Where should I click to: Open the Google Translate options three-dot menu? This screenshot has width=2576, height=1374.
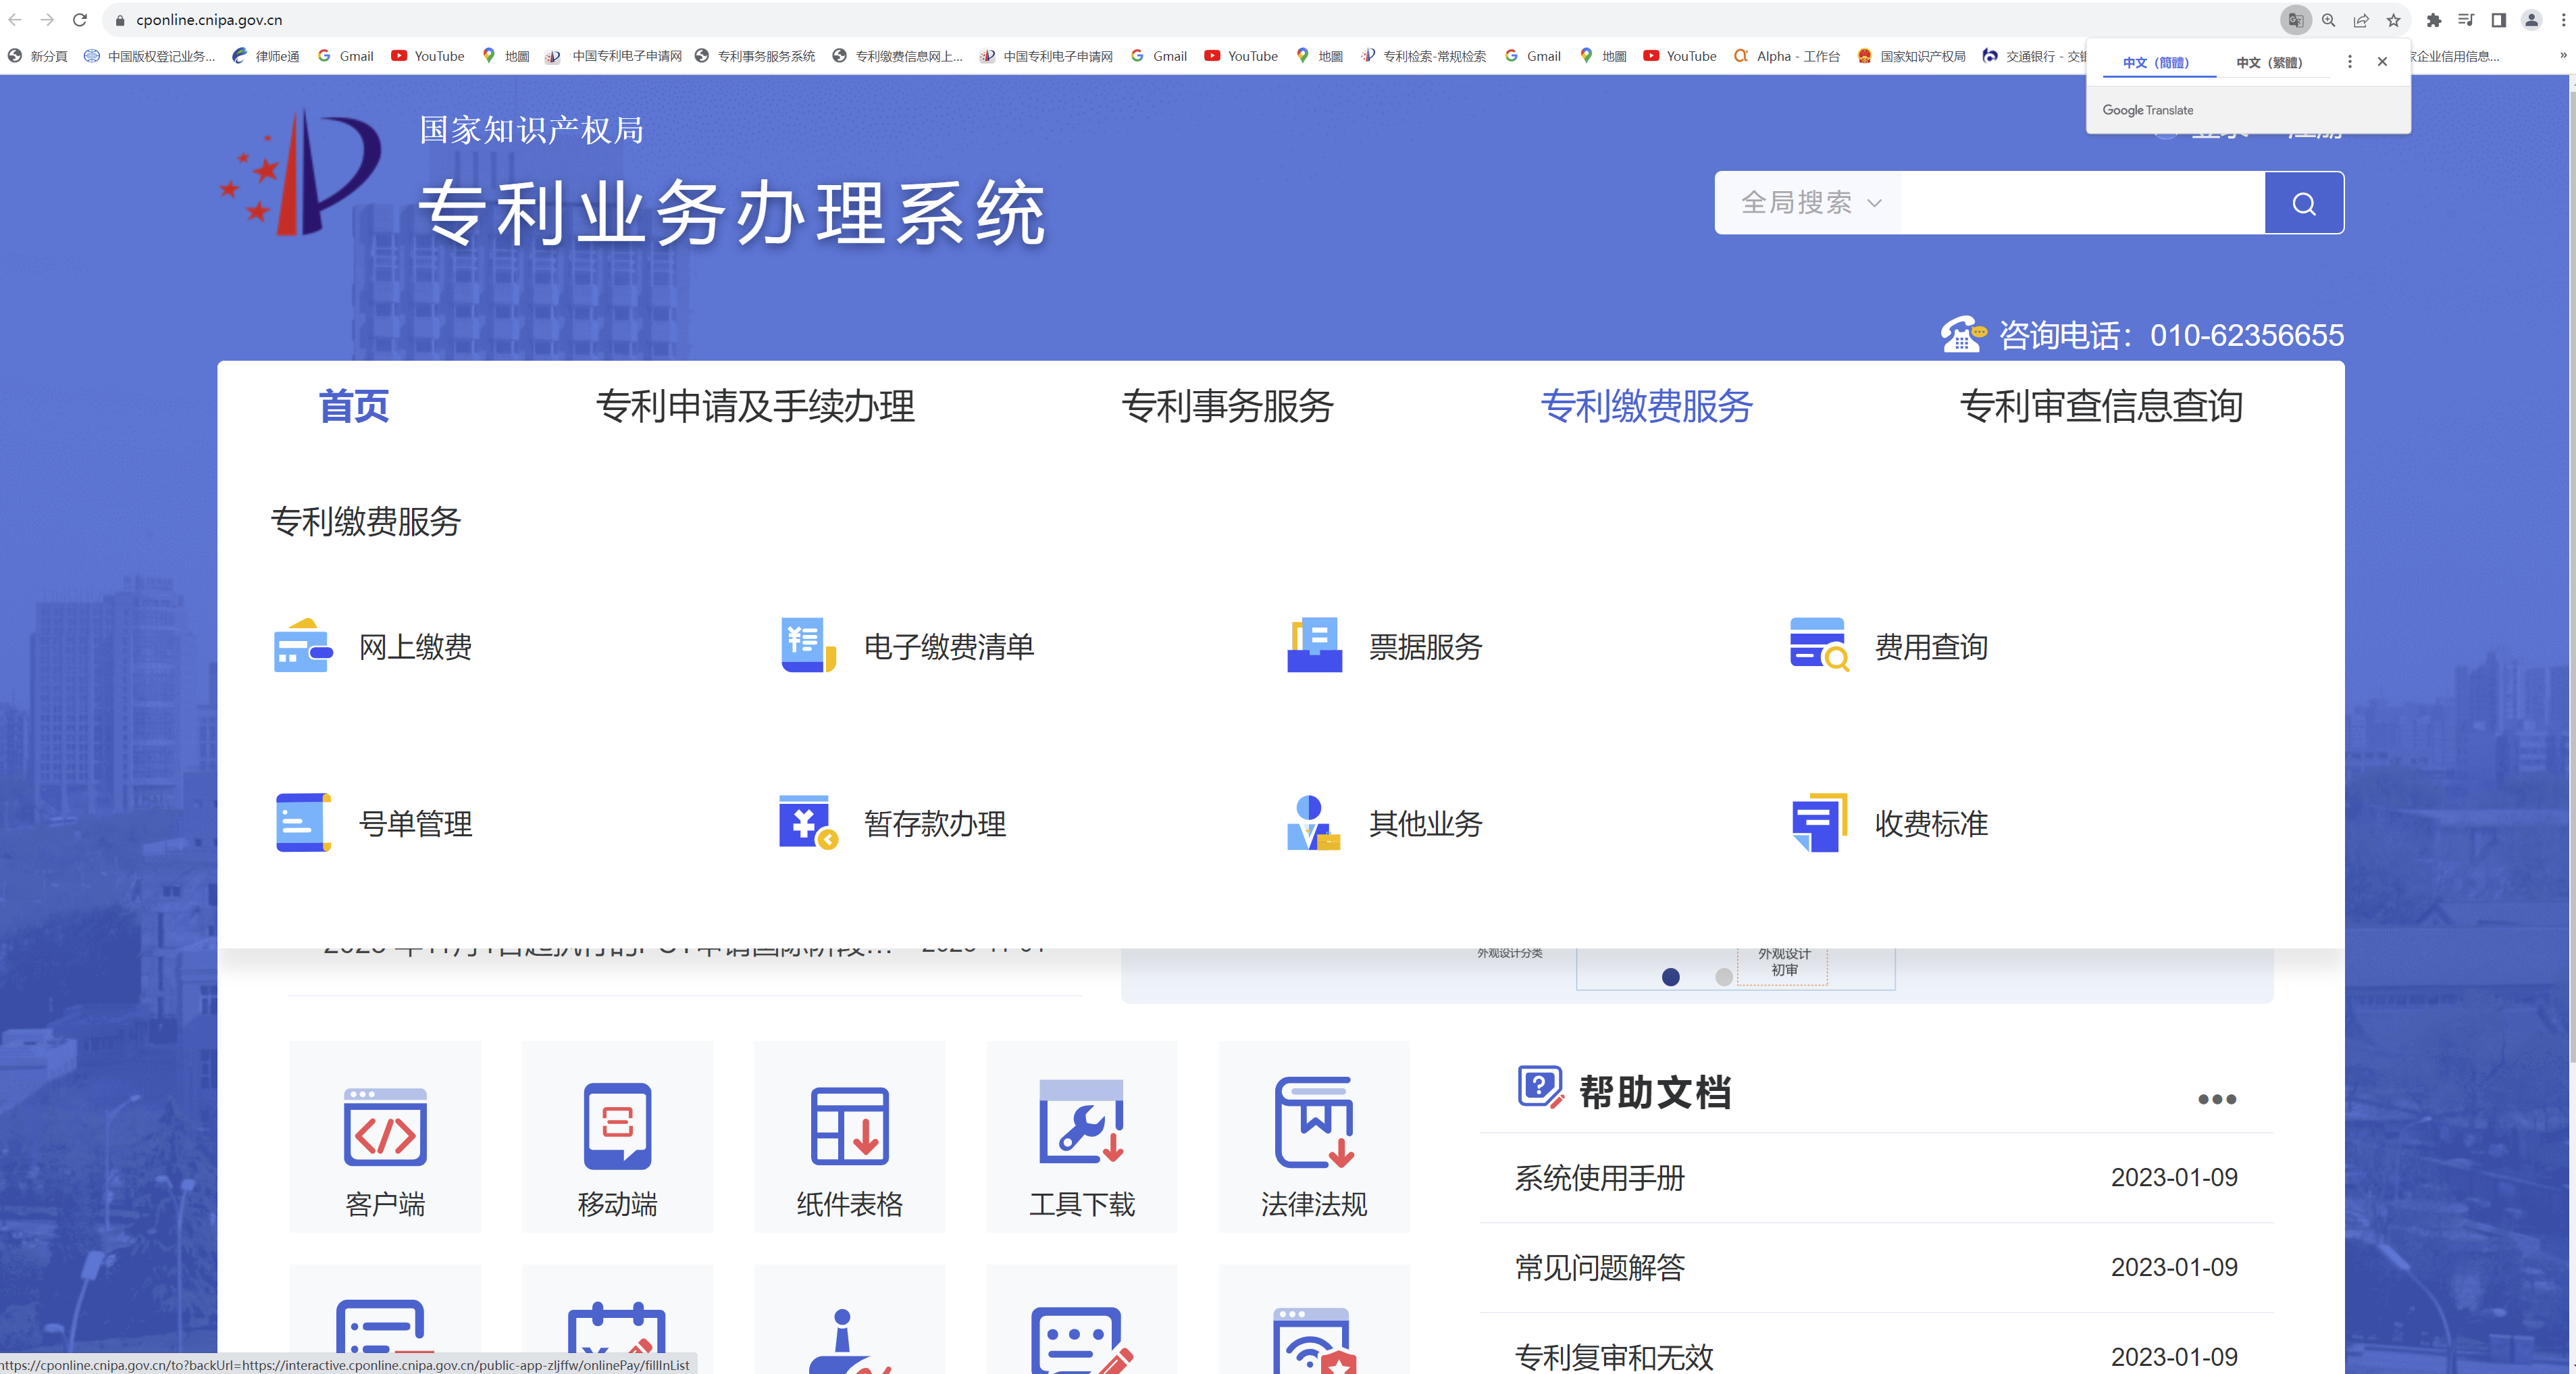(x=2350, y=62)
